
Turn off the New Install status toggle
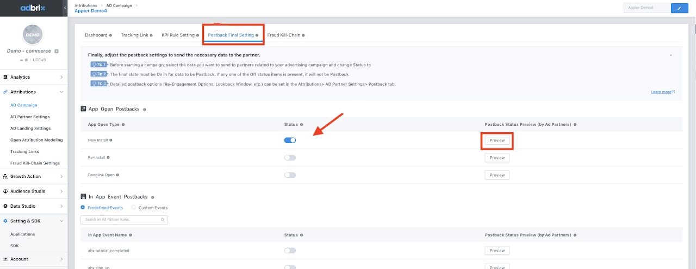tap(290, 140)
